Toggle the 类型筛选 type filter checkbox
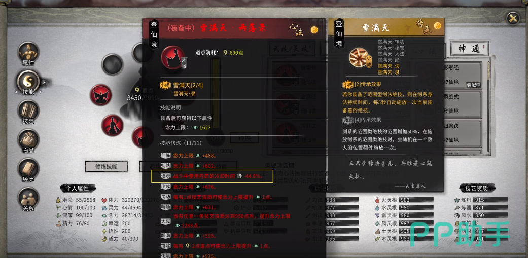 tap(292, 165)
